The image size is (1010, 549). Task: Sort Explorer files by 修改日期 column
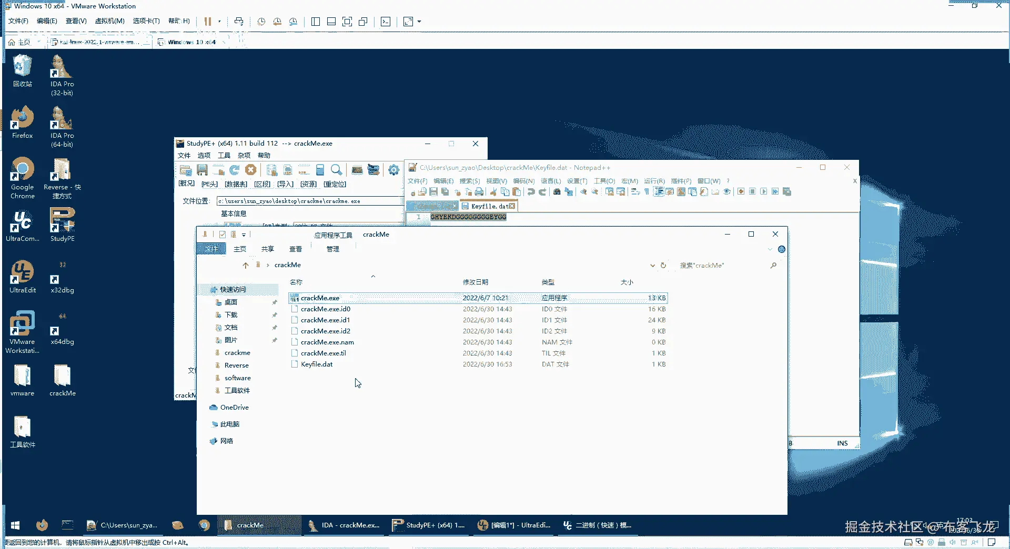click(x=476, y=282)
